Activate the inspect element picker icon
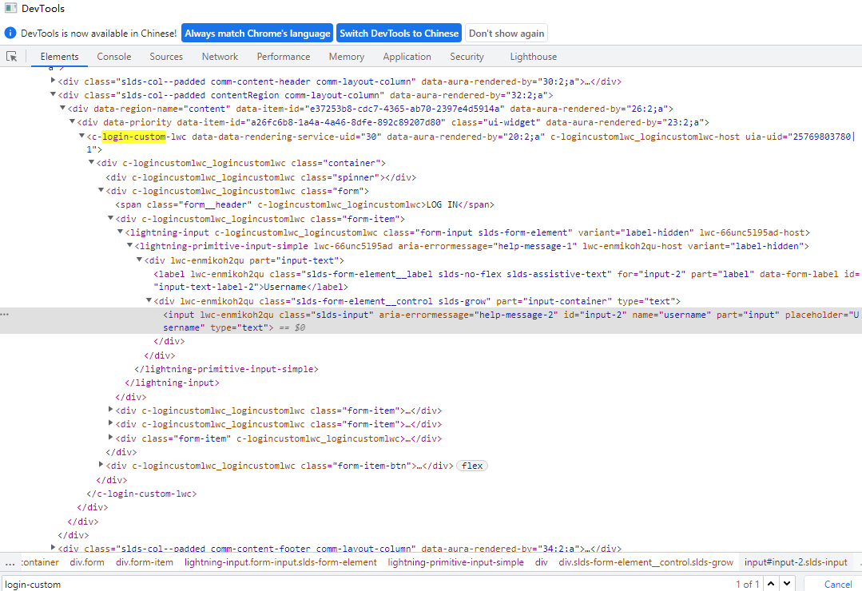This screenshot has width=862, height=591. tap(11, 57)
